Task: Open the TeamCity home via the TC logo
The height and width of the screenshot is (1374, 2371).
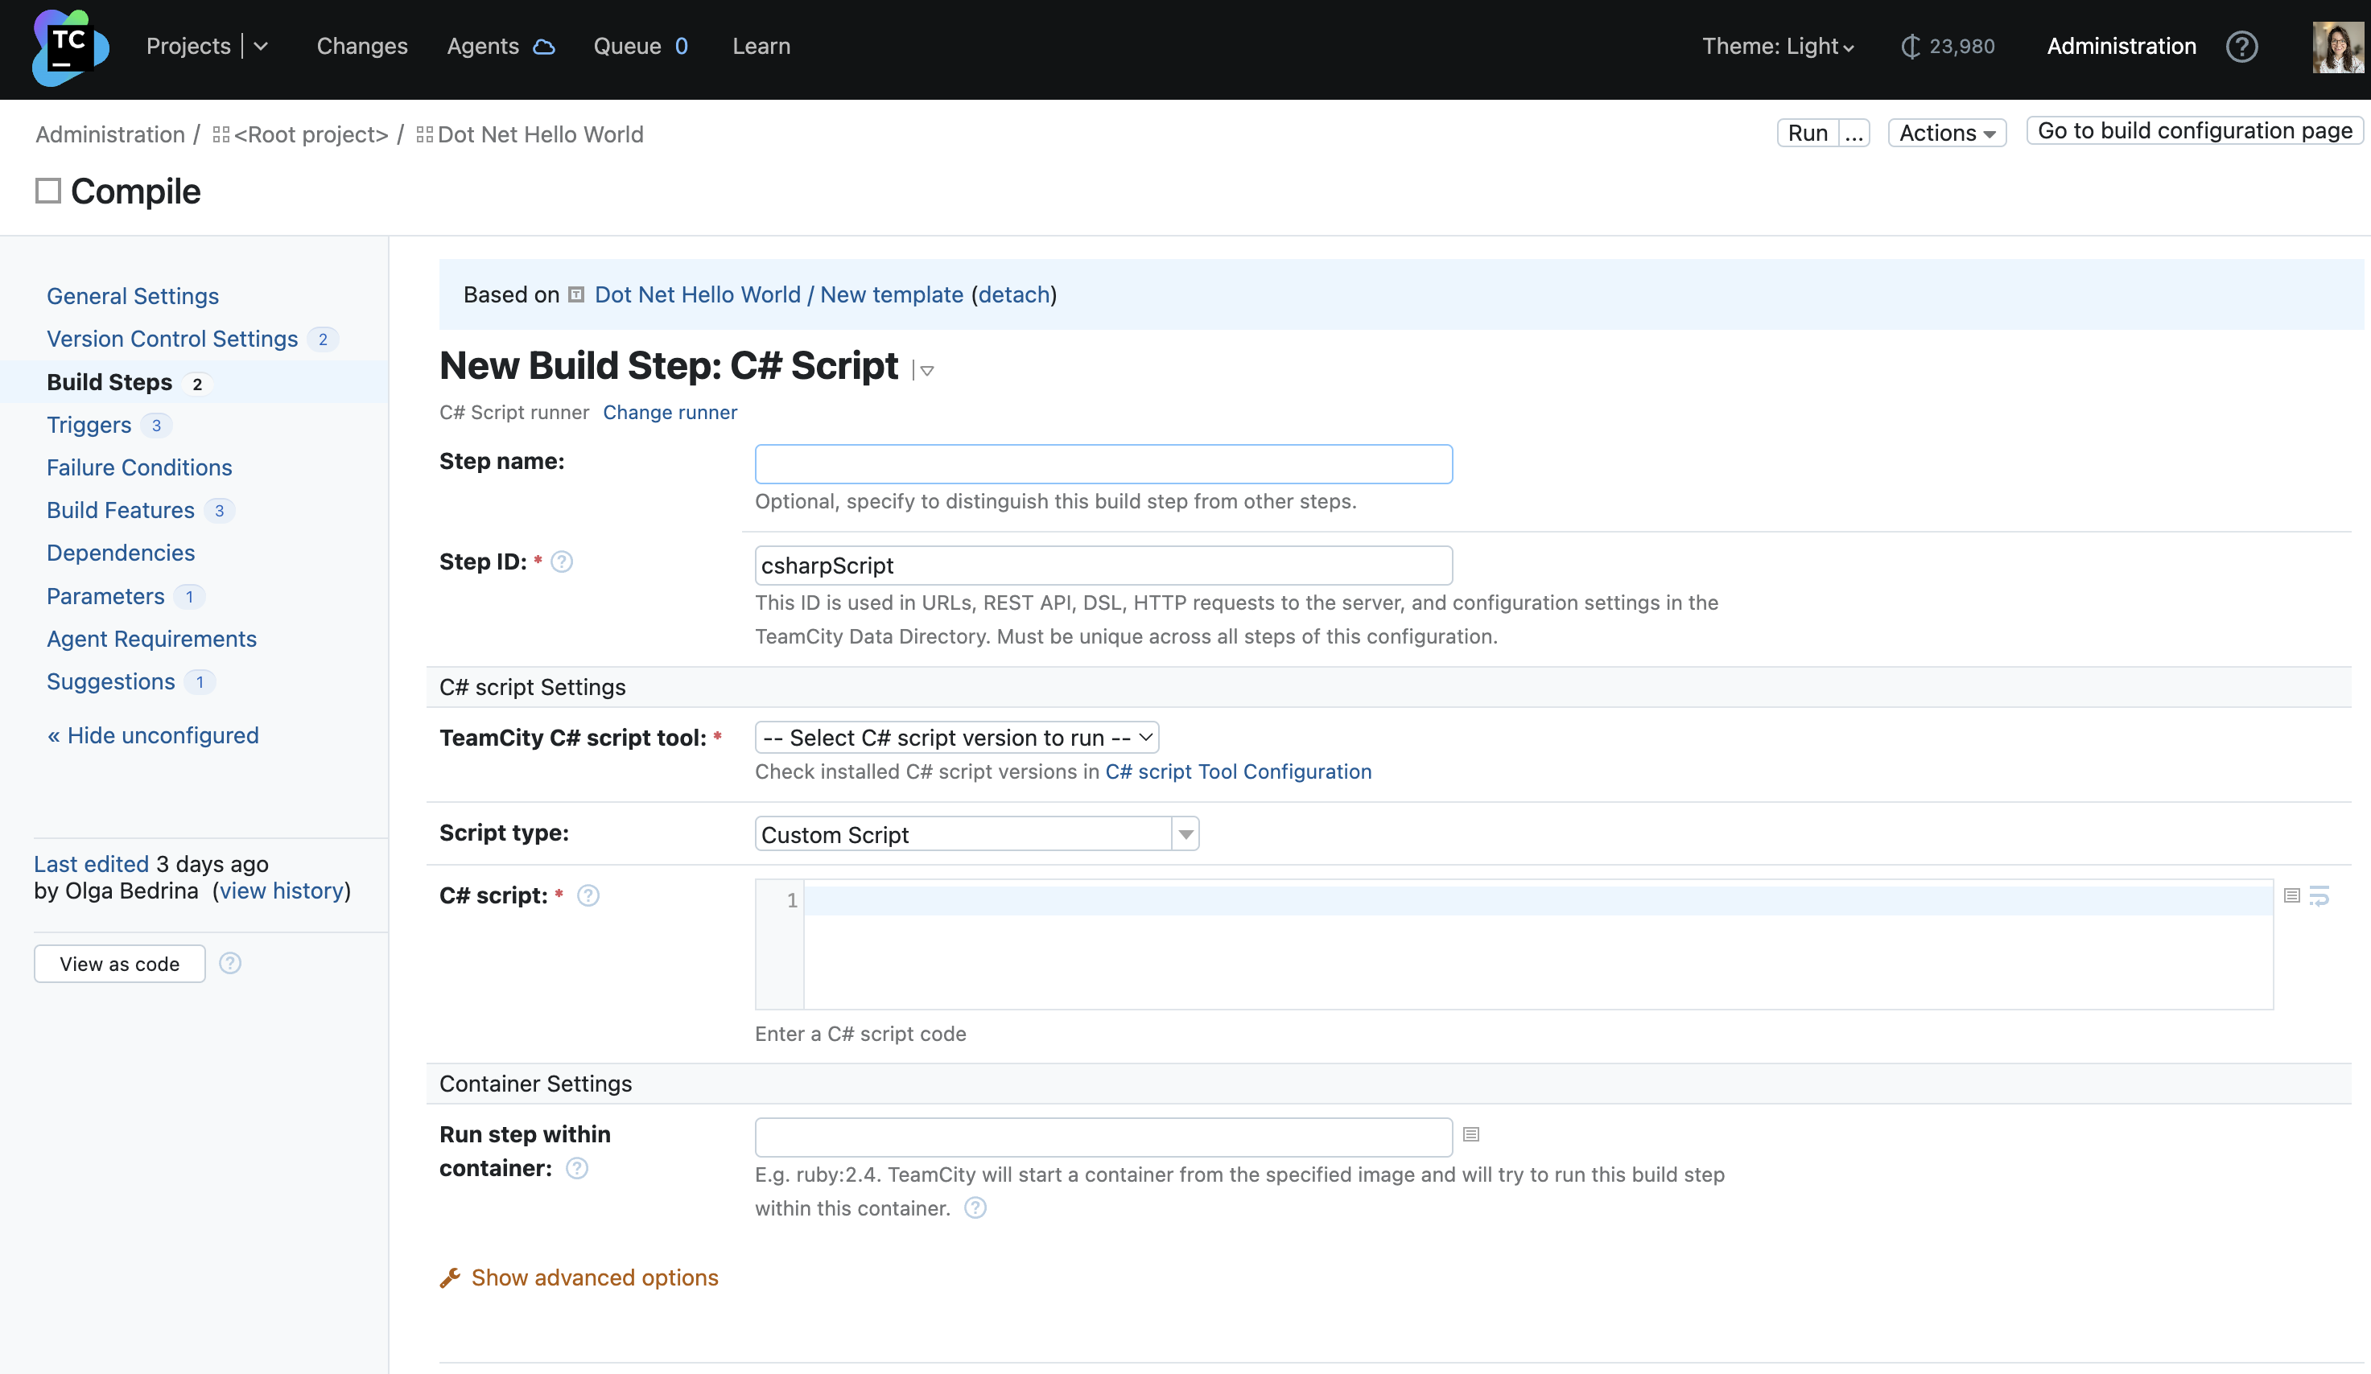Action: tap(70, 48)
